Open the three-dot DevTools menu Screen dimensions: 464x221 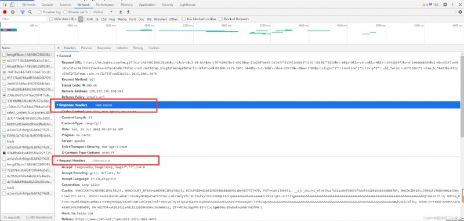point(453,5)
